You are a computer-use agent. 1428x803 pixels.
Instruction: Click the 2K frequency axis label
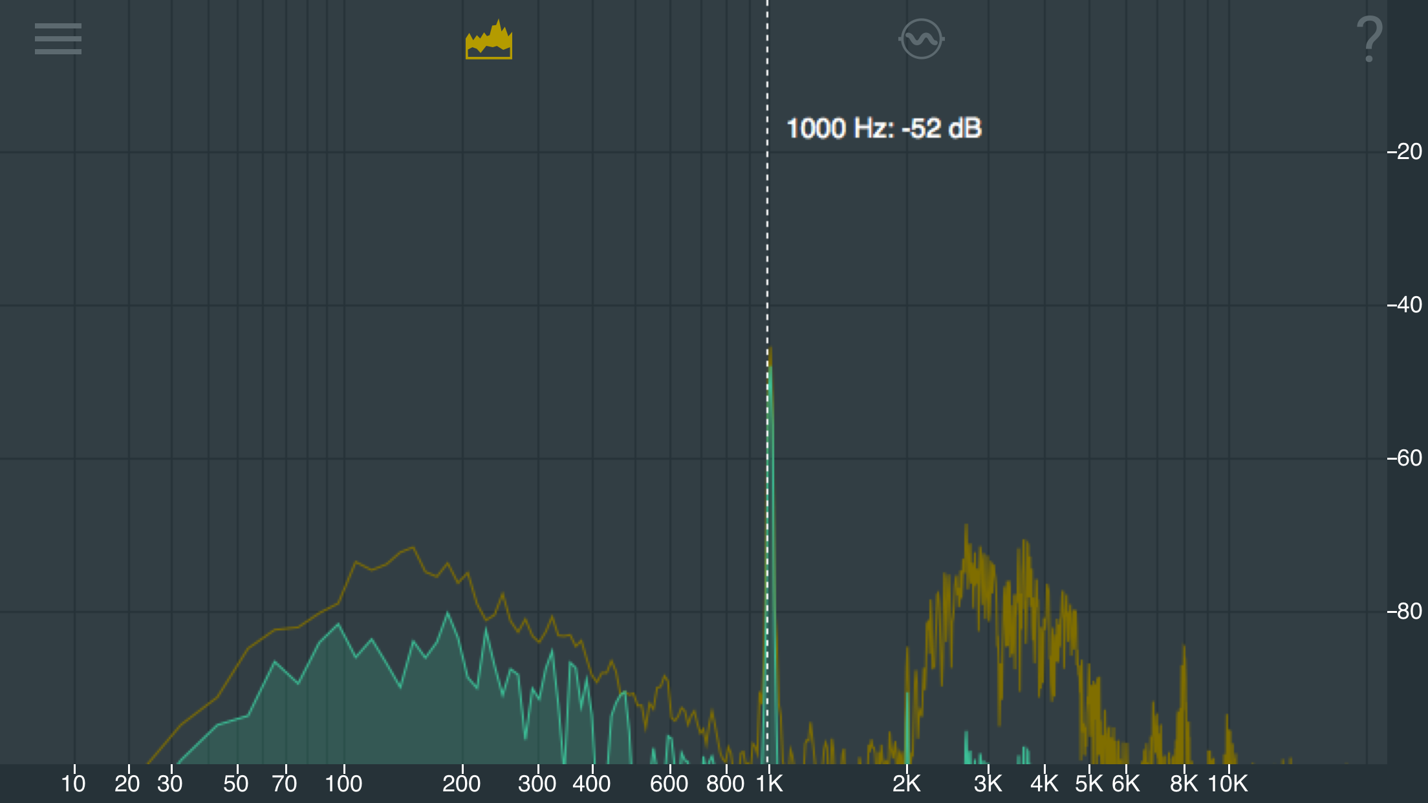tap(906, 784)
